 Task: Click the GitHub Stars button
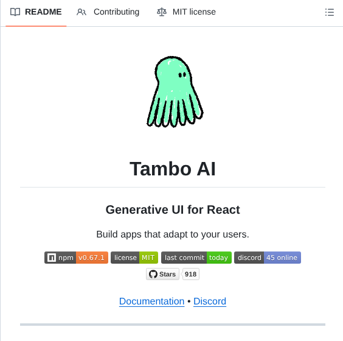162,274
